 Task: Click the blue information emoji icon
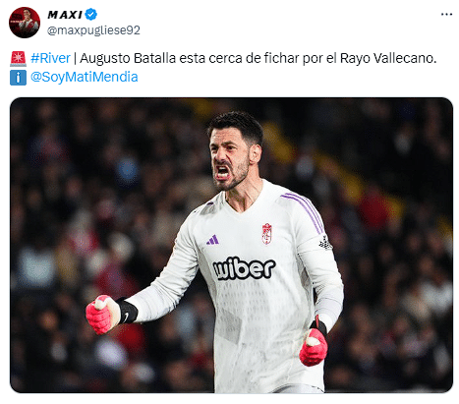click(18, 78)
